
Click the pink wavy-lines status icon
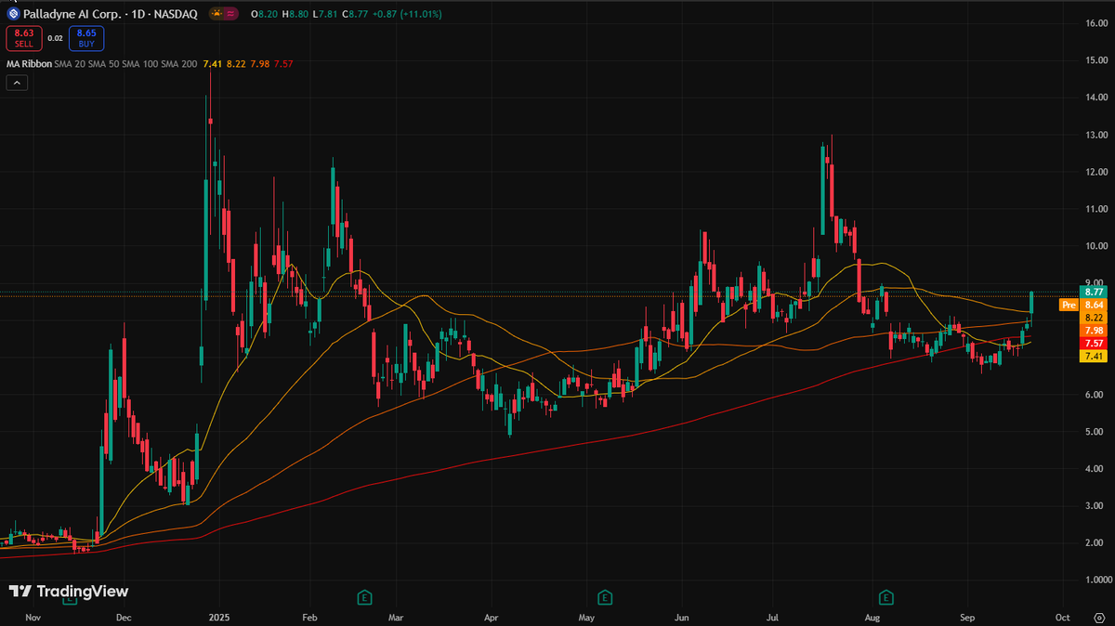(233, 14)
